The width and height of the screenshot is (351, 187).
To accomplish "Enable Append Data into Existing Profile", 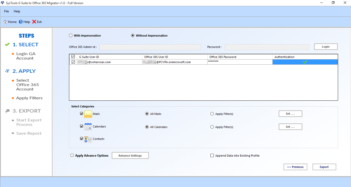I will tap(212, 156).
